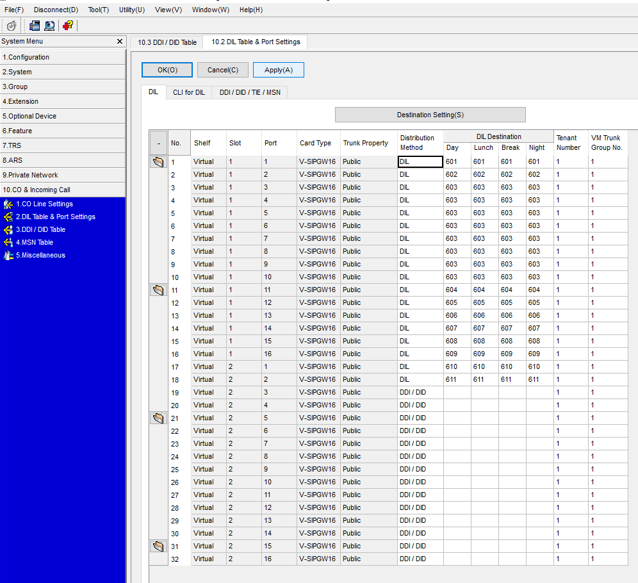Switch to the 10.3 DDI / DID Table tab
The image size is (638, 583).
pos(167,42)
